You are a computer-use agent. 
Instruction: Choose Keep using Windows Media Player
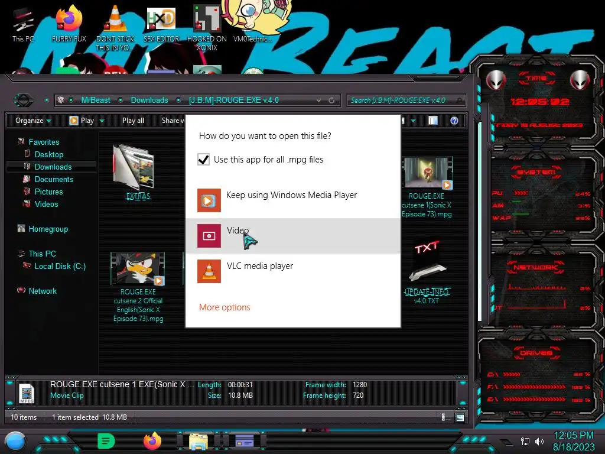pyautogui.click(x=293, y=200)
